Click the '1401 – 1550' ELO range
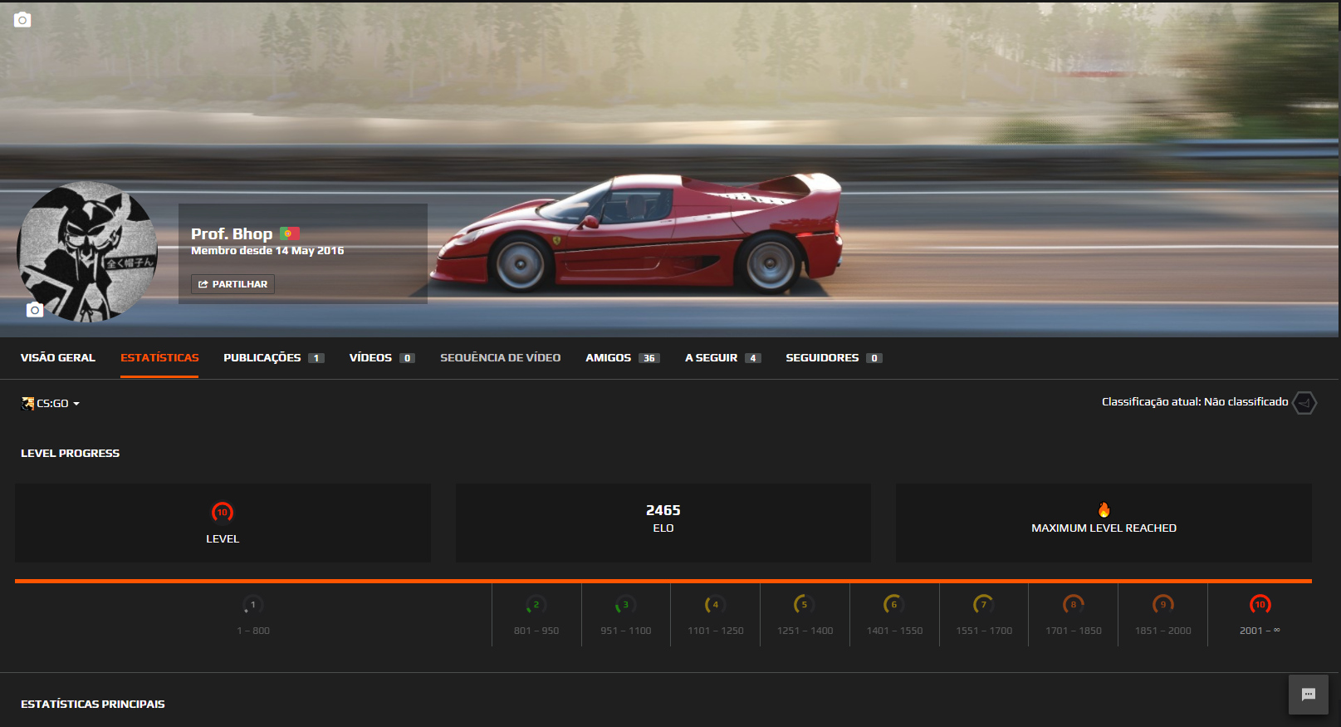1341x727 pixels. click(895, 631)
